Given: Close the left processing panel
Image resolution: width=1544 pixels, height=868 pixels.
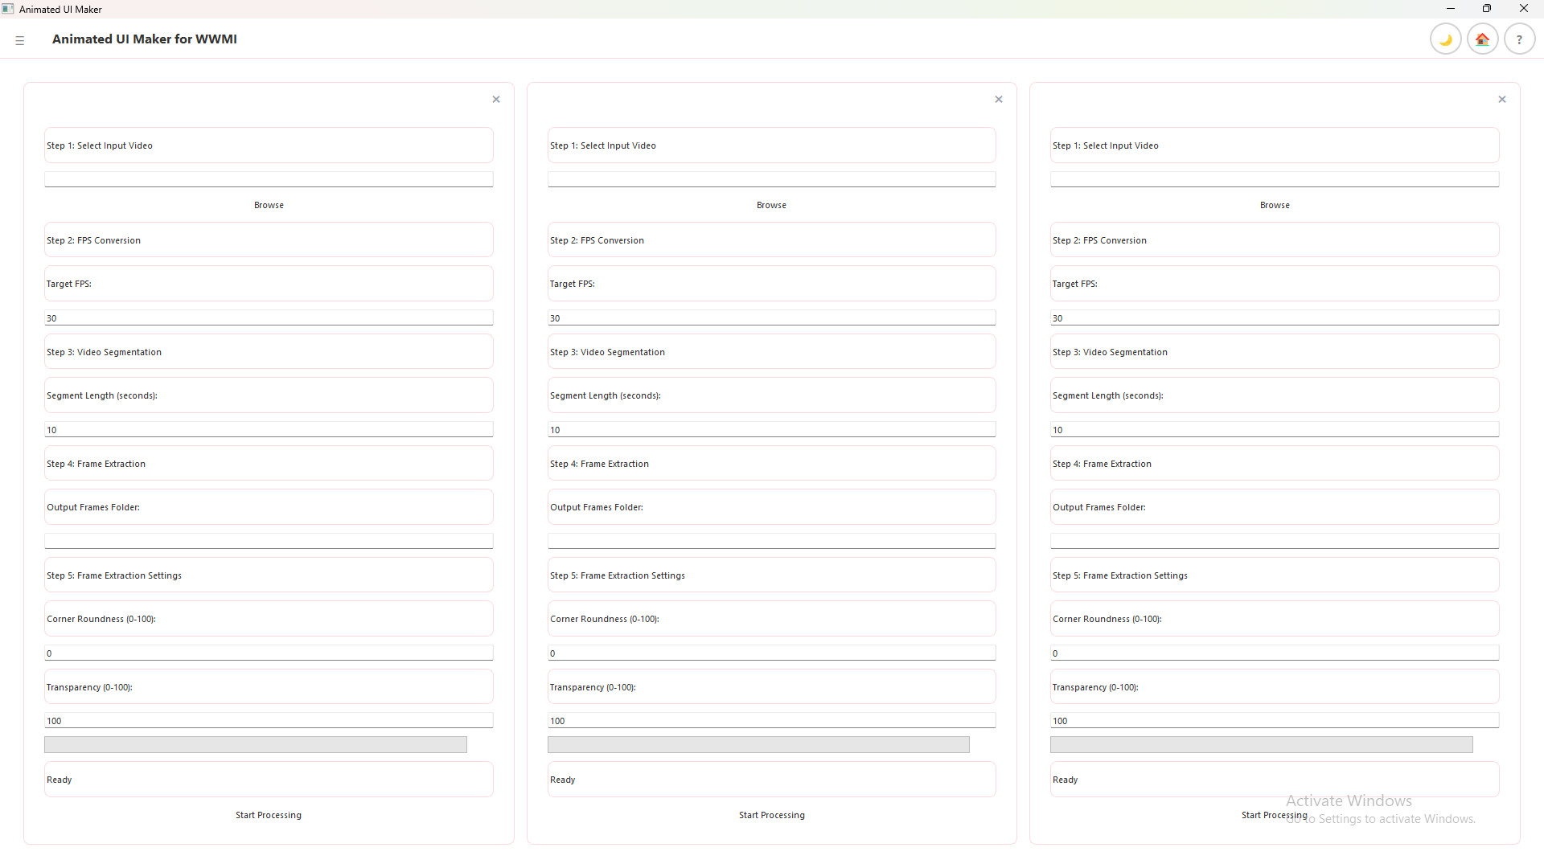Looking at the screenshot, I should [x=495, y=99].
